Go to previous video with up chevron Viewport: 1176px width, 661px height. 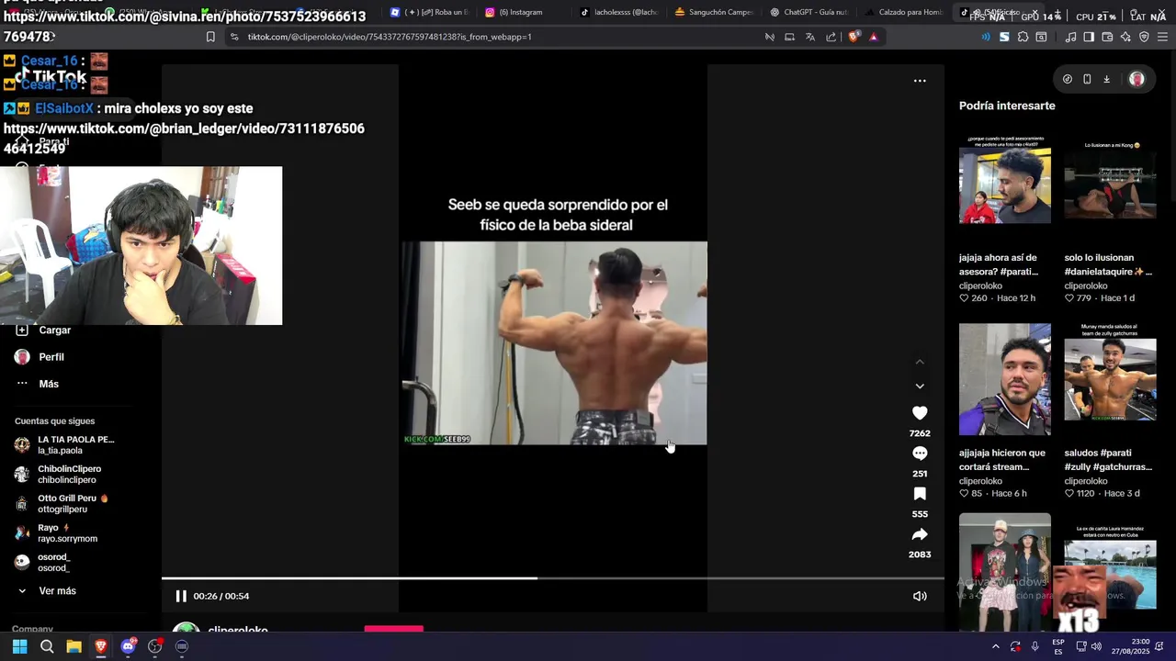coord(920,363)
